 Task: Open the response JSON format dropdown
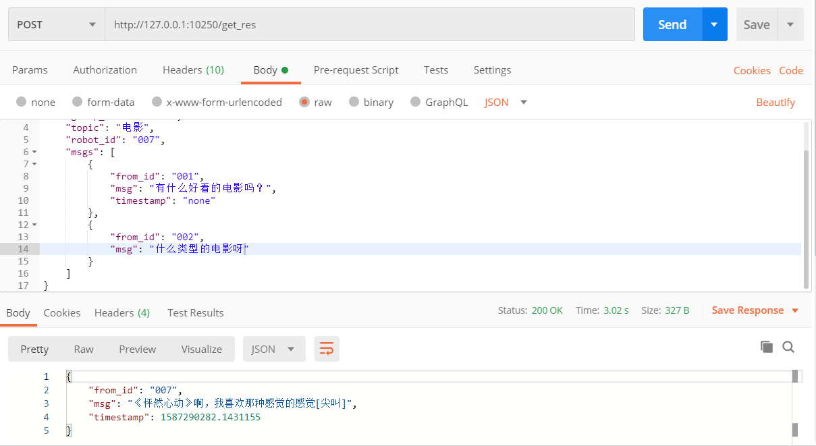coord(274,349)
